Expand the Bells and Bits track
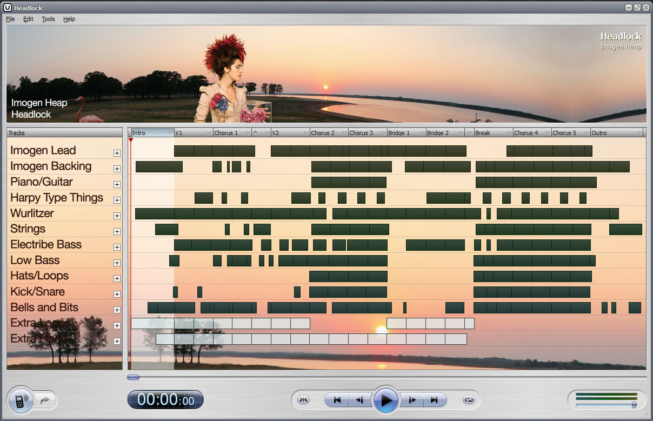 pos(117,310)
